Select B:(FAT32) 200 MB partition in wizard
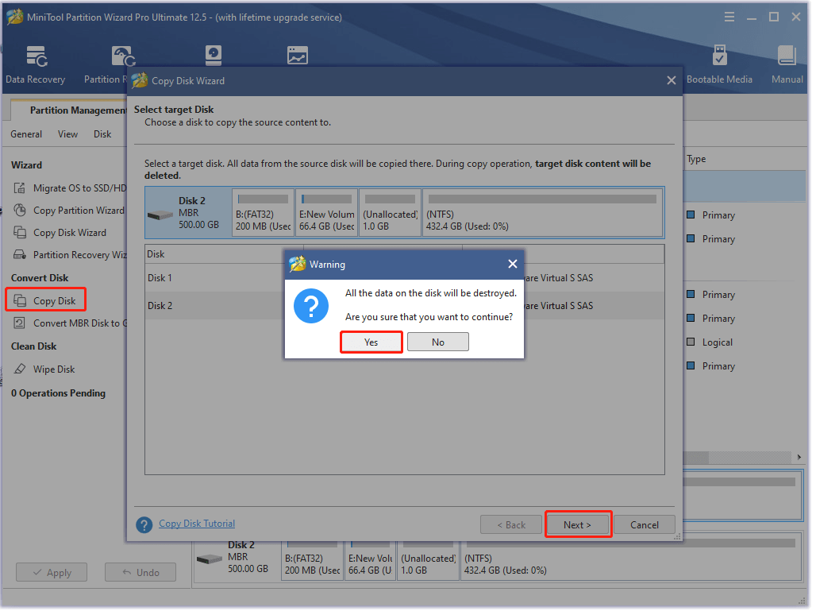816x611 pixels. 264,214
